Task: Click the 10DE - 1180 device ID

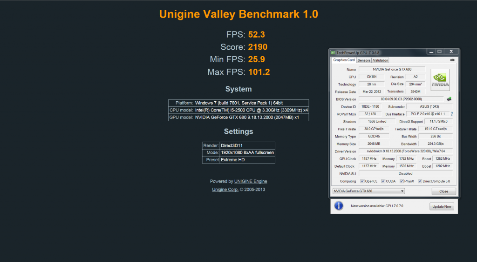Action: click(370, 106)
